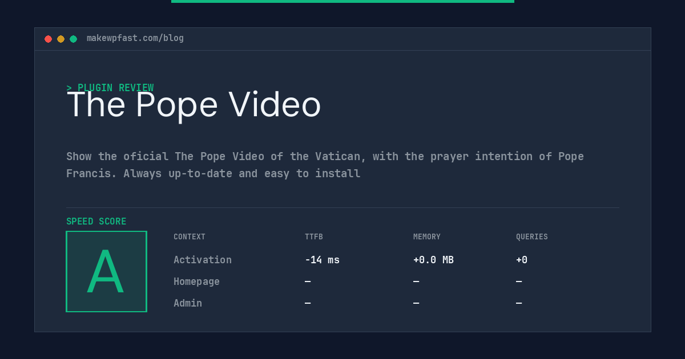The image size is (685, 359).
Task: Click the Admin memory dash value
Action: click(416, 303)
